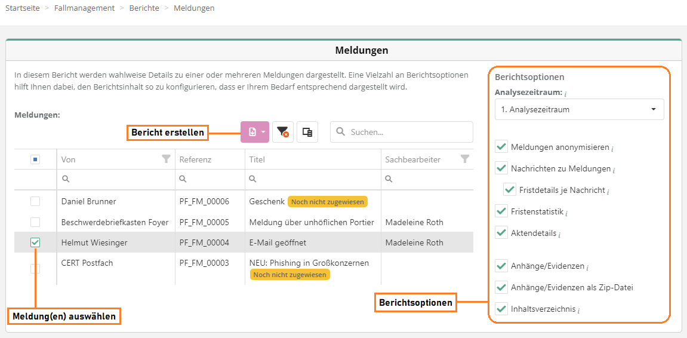
Task: Click the pink create report button
Action: point(252,132)
